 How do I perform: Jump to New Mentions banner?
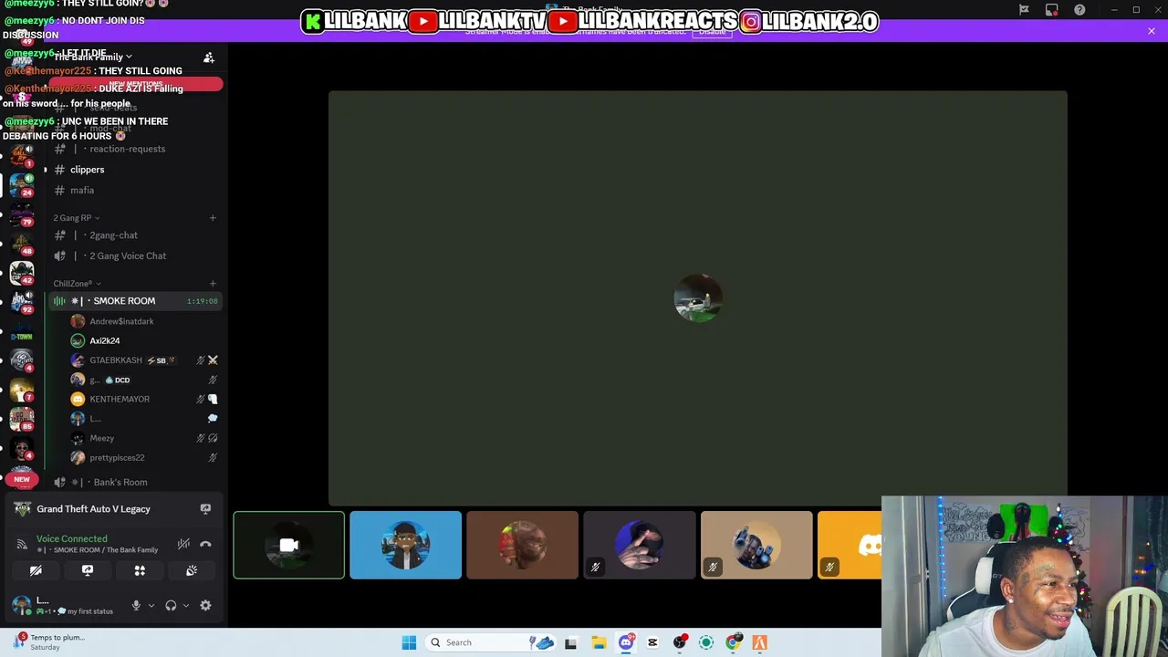click(x=136, y=85)
